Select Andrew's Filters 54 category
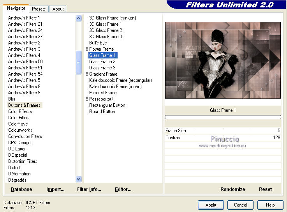Screen dimensions: 287x212 tap(25, 74)
